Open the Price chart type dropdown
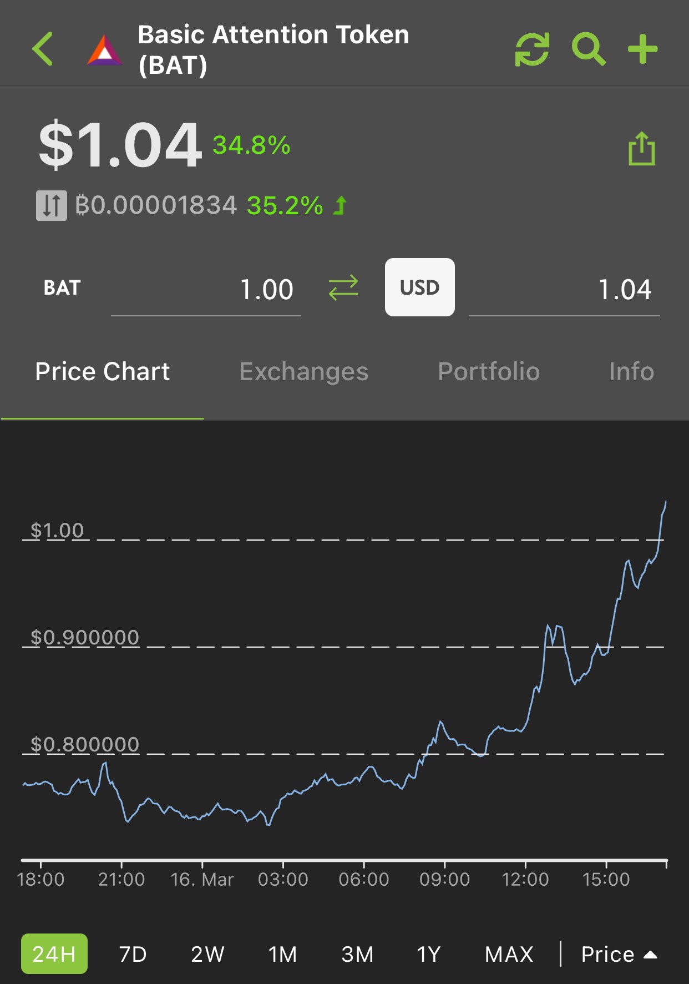Image resolution: width=689 pixels, height=984 pixels. click(619, 954)
